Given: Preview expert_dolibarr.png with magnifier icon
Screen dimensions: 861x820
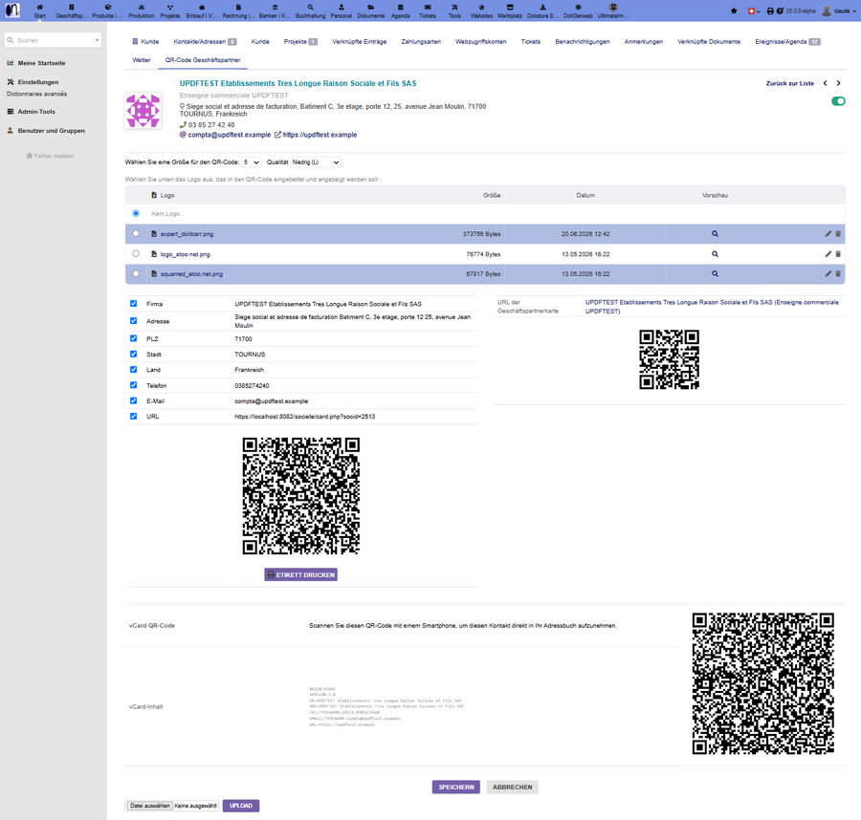Looking at the screenshot, I should click(715, 233).
